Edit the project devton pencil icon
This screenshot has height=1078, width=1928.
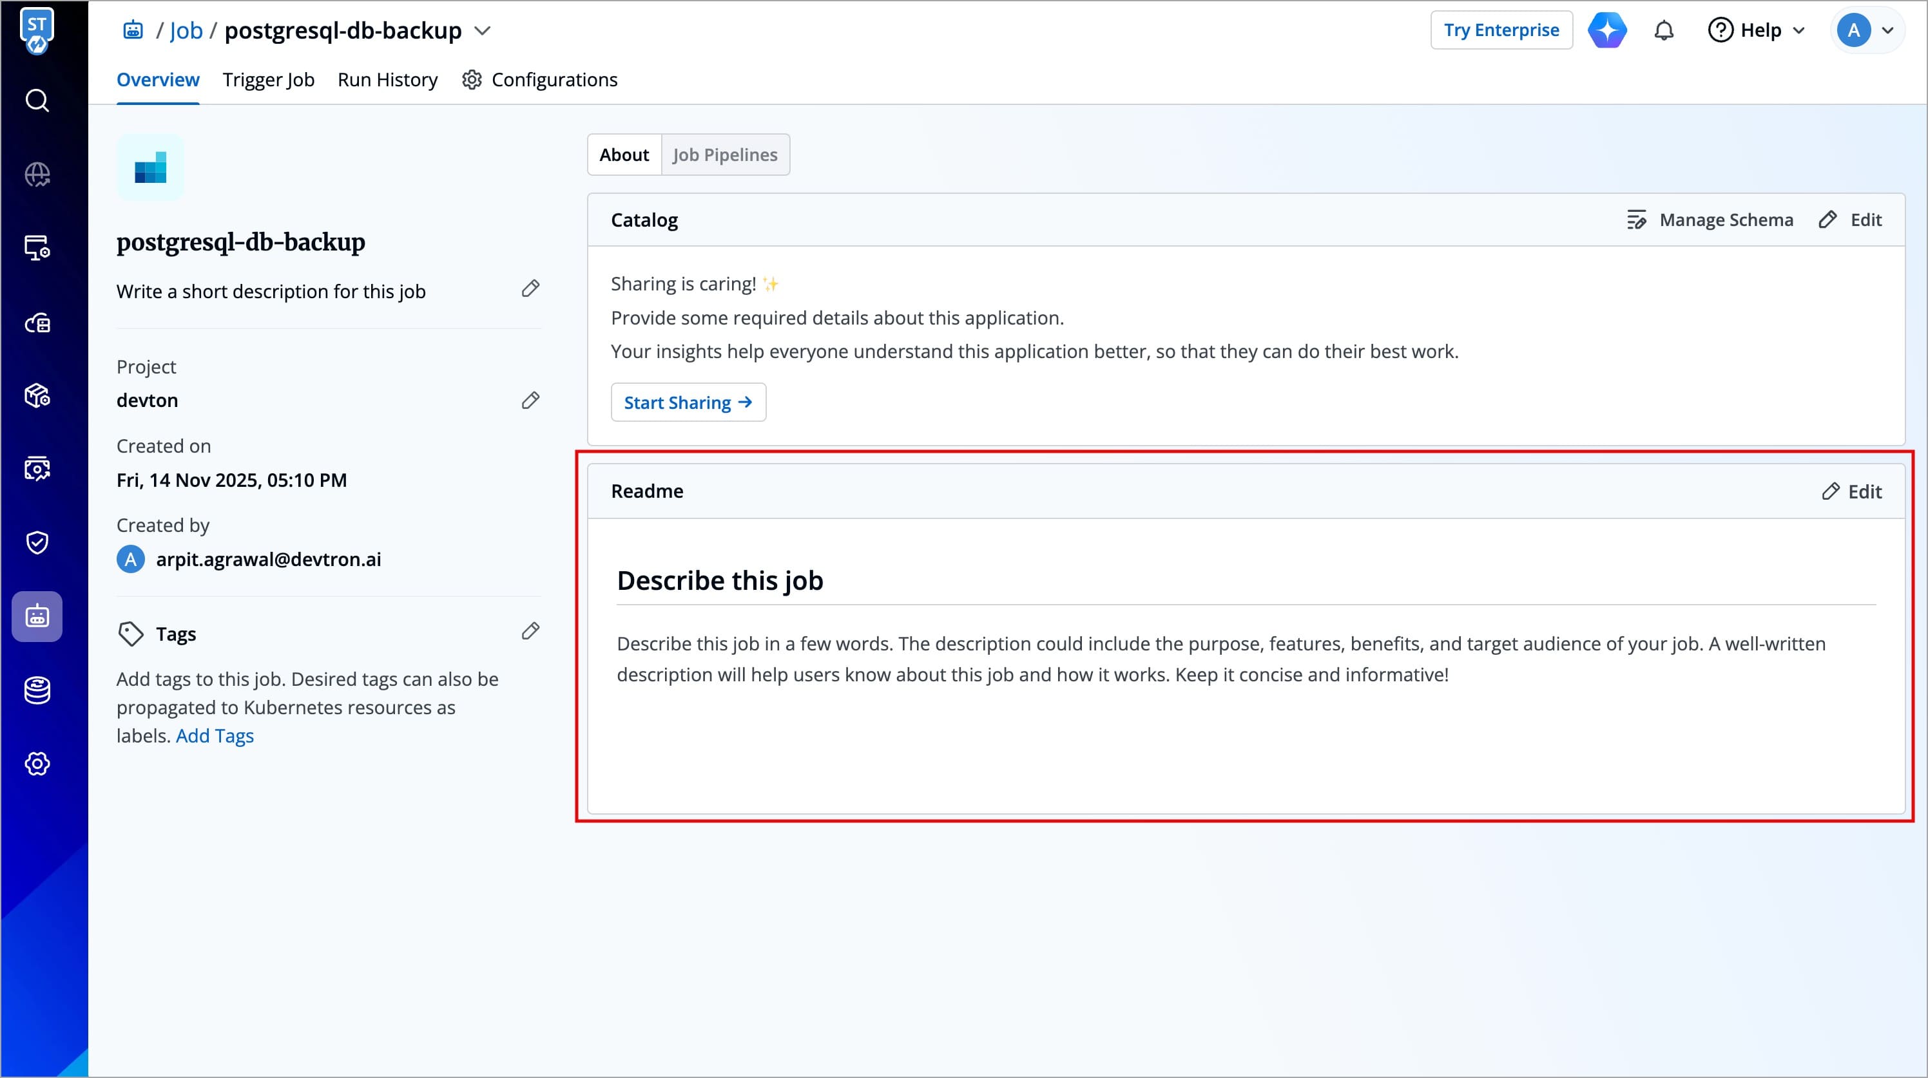[x=530, y=401]
